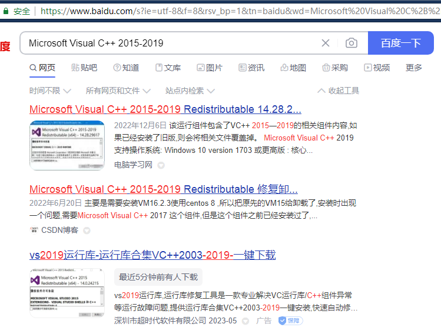Click the 最近5分钟前有人下载 tag

tap(158, 277)
